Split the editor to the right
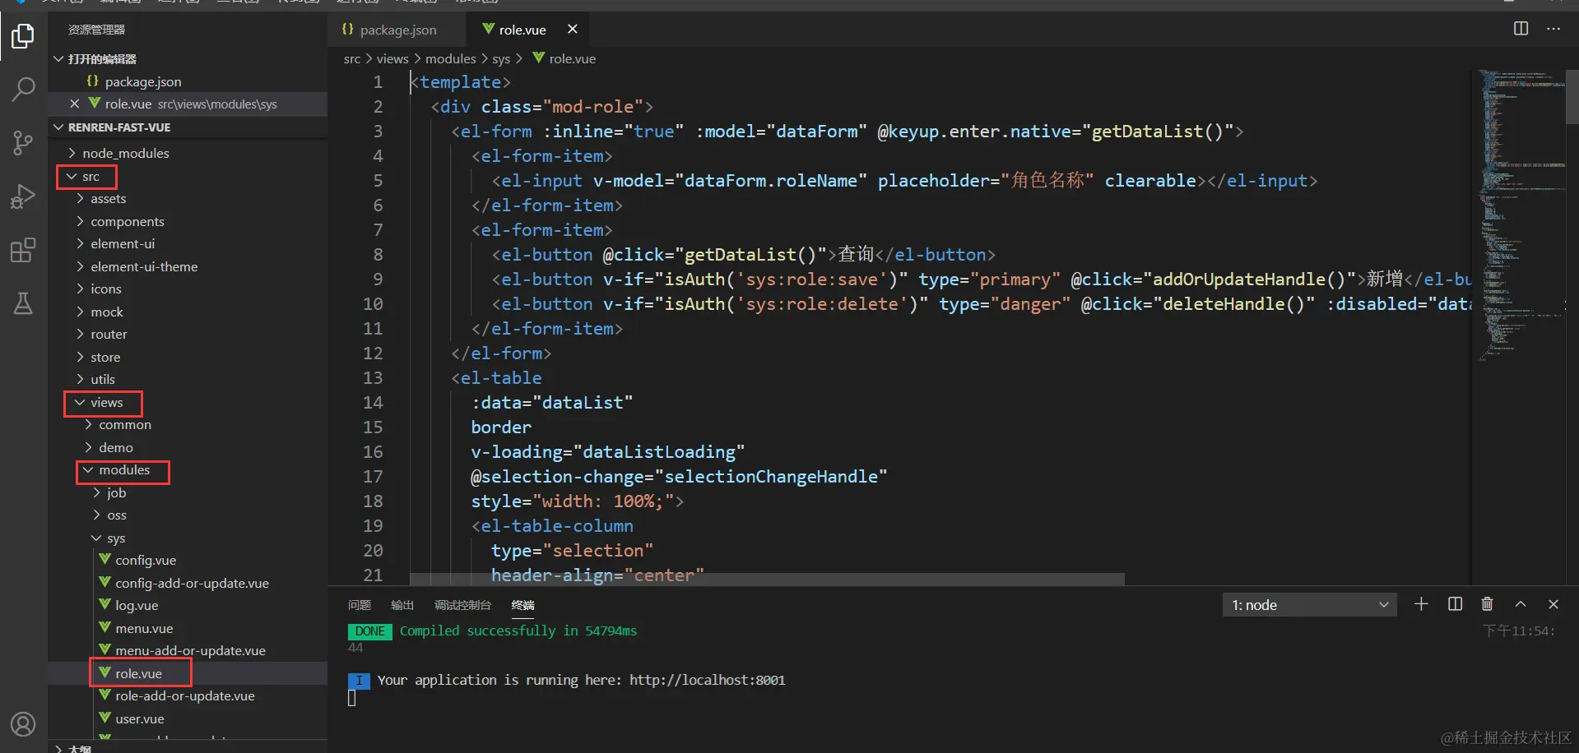Image resolution: width=1579 pixels, height=753 pixels. pos(1521,29)
